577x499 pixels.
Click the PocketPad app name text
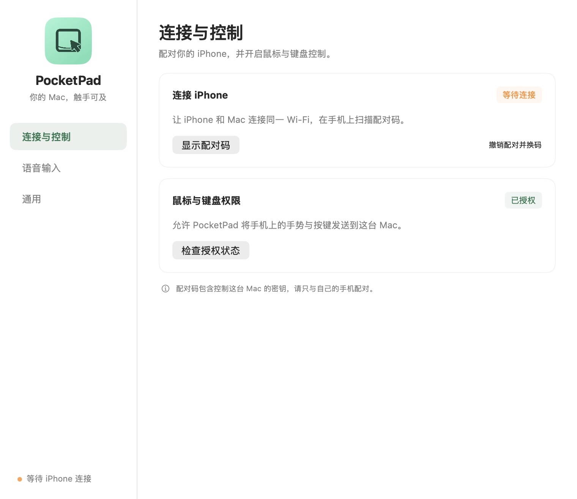tap(68, 80)
